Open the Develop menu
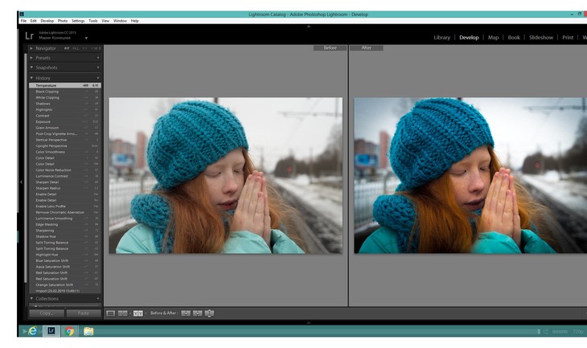 (47, 21)
